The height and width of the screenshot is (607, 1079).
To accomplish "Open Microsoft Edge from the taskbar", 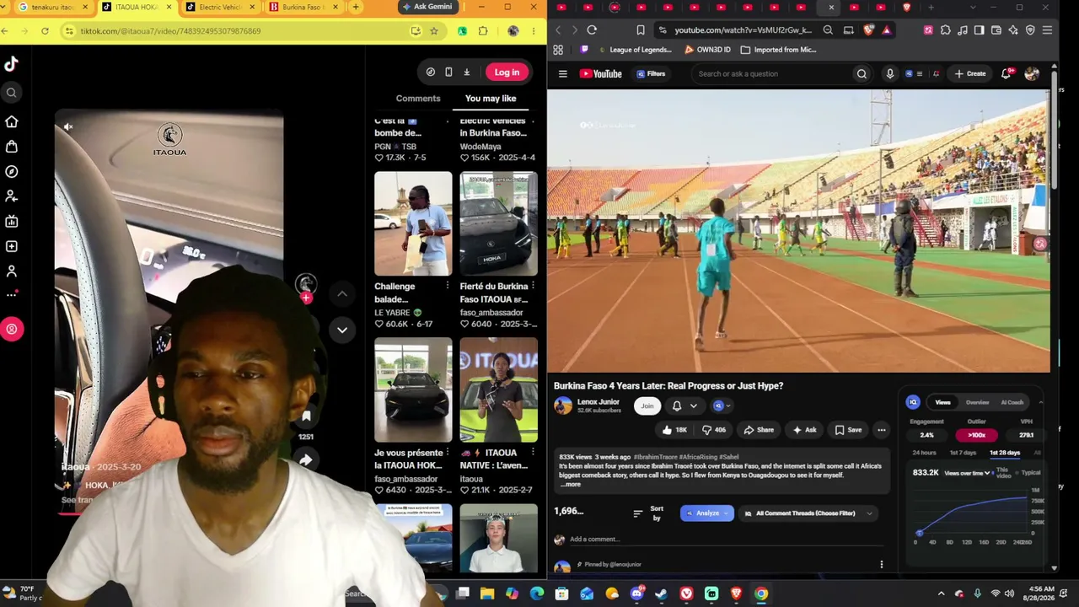I will (537, 594).
